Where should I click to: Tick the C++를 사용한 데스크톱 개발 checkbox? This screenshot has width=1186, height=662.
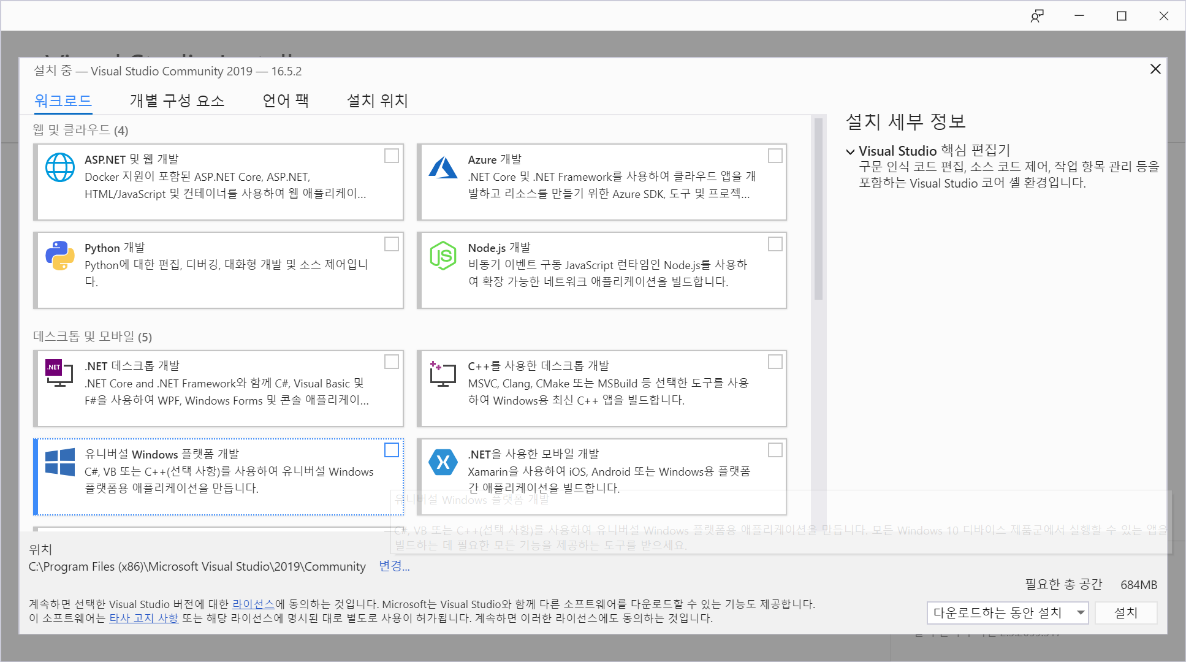775,362
